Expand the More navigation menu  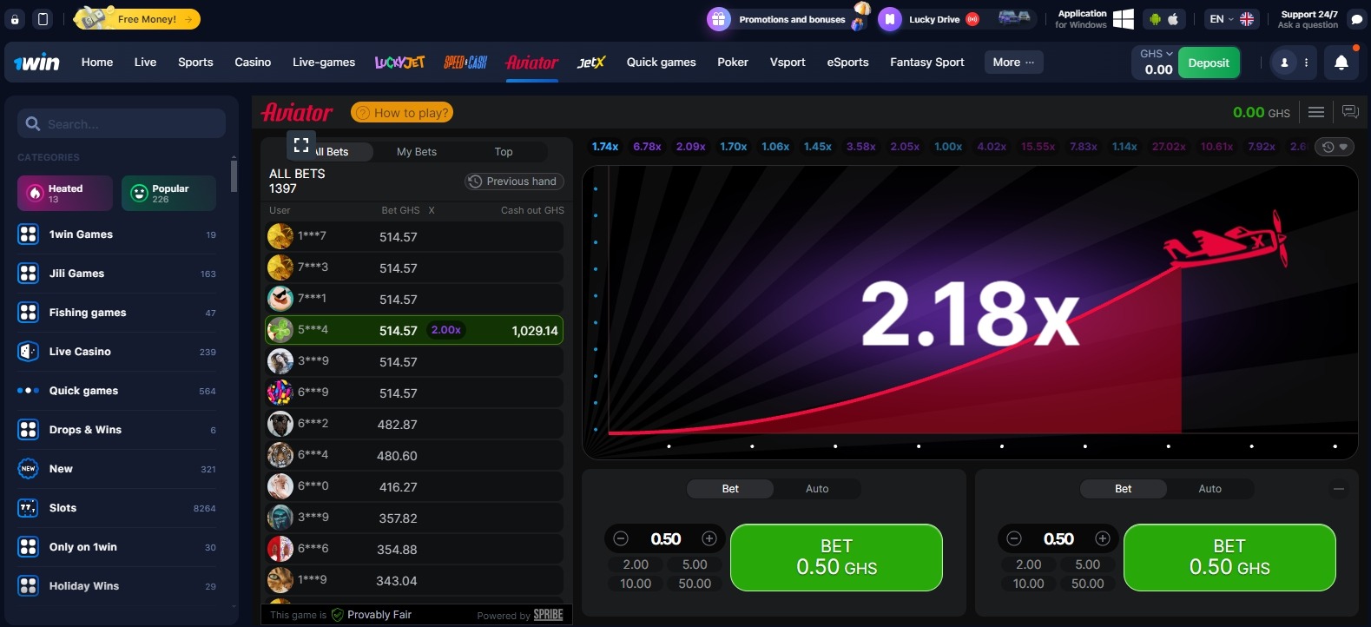[x=1013, y=63]
